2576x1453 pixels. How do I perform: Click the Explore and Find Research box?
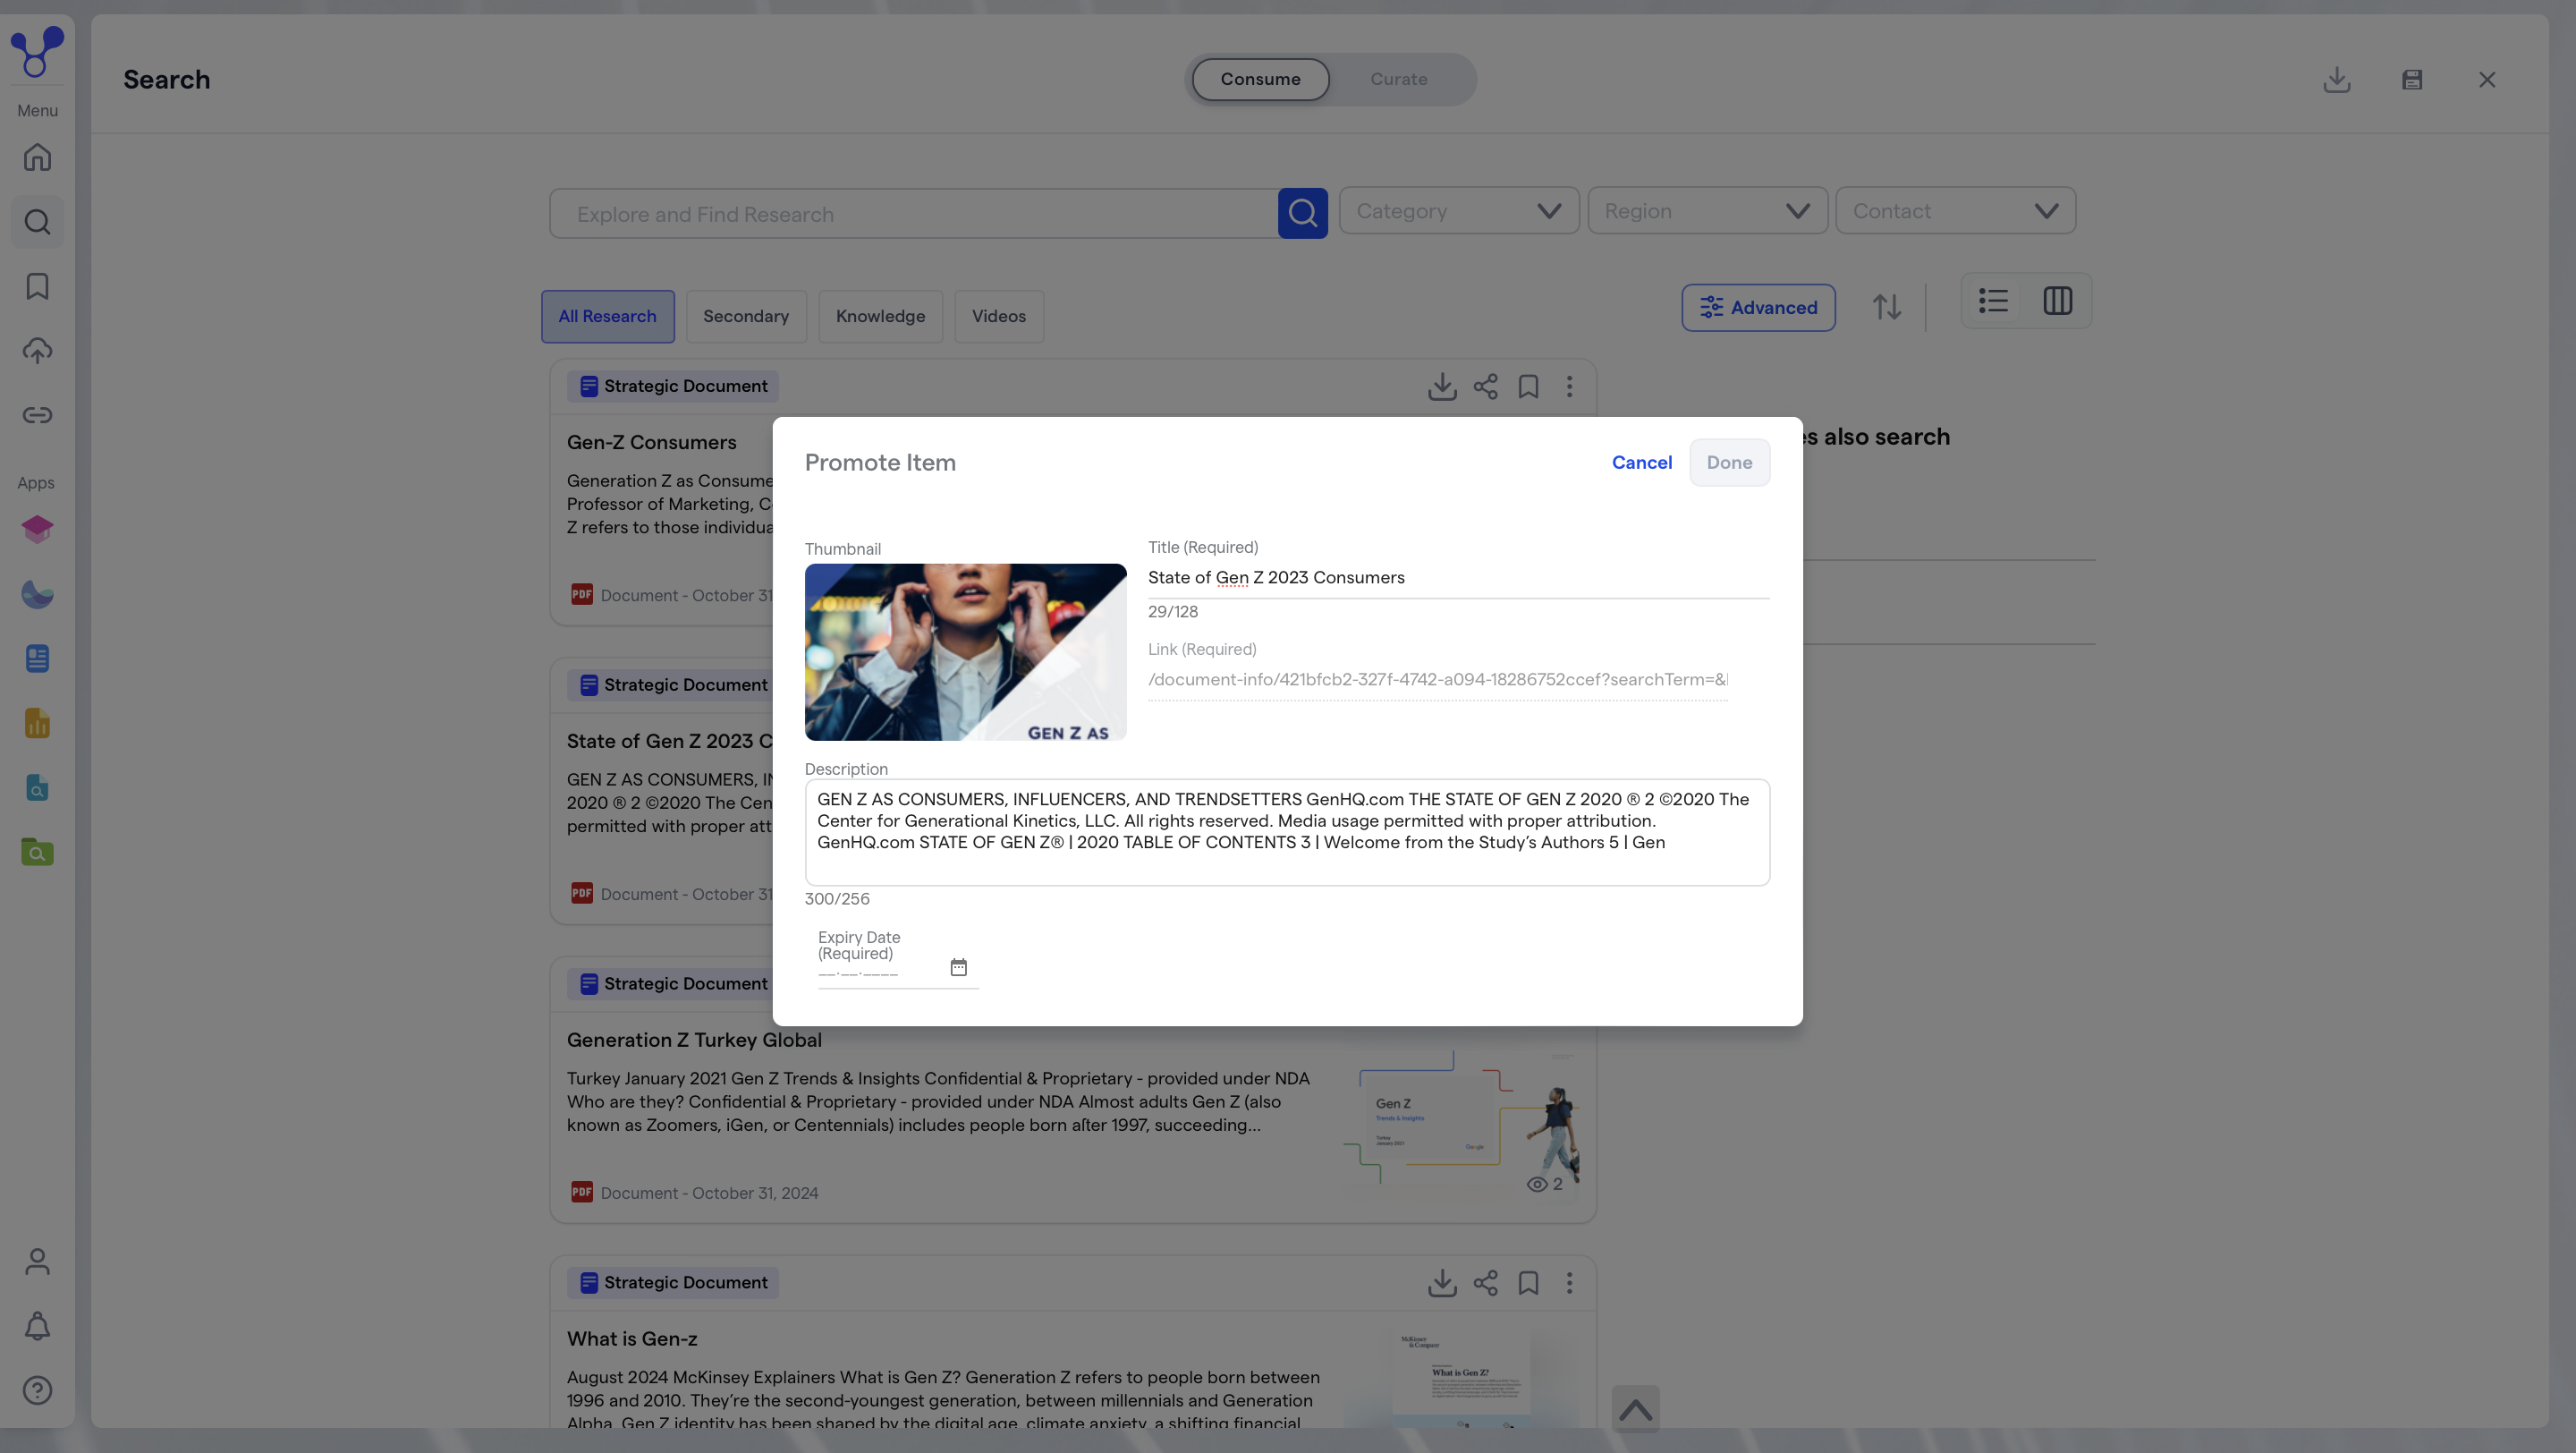(913, 214)
